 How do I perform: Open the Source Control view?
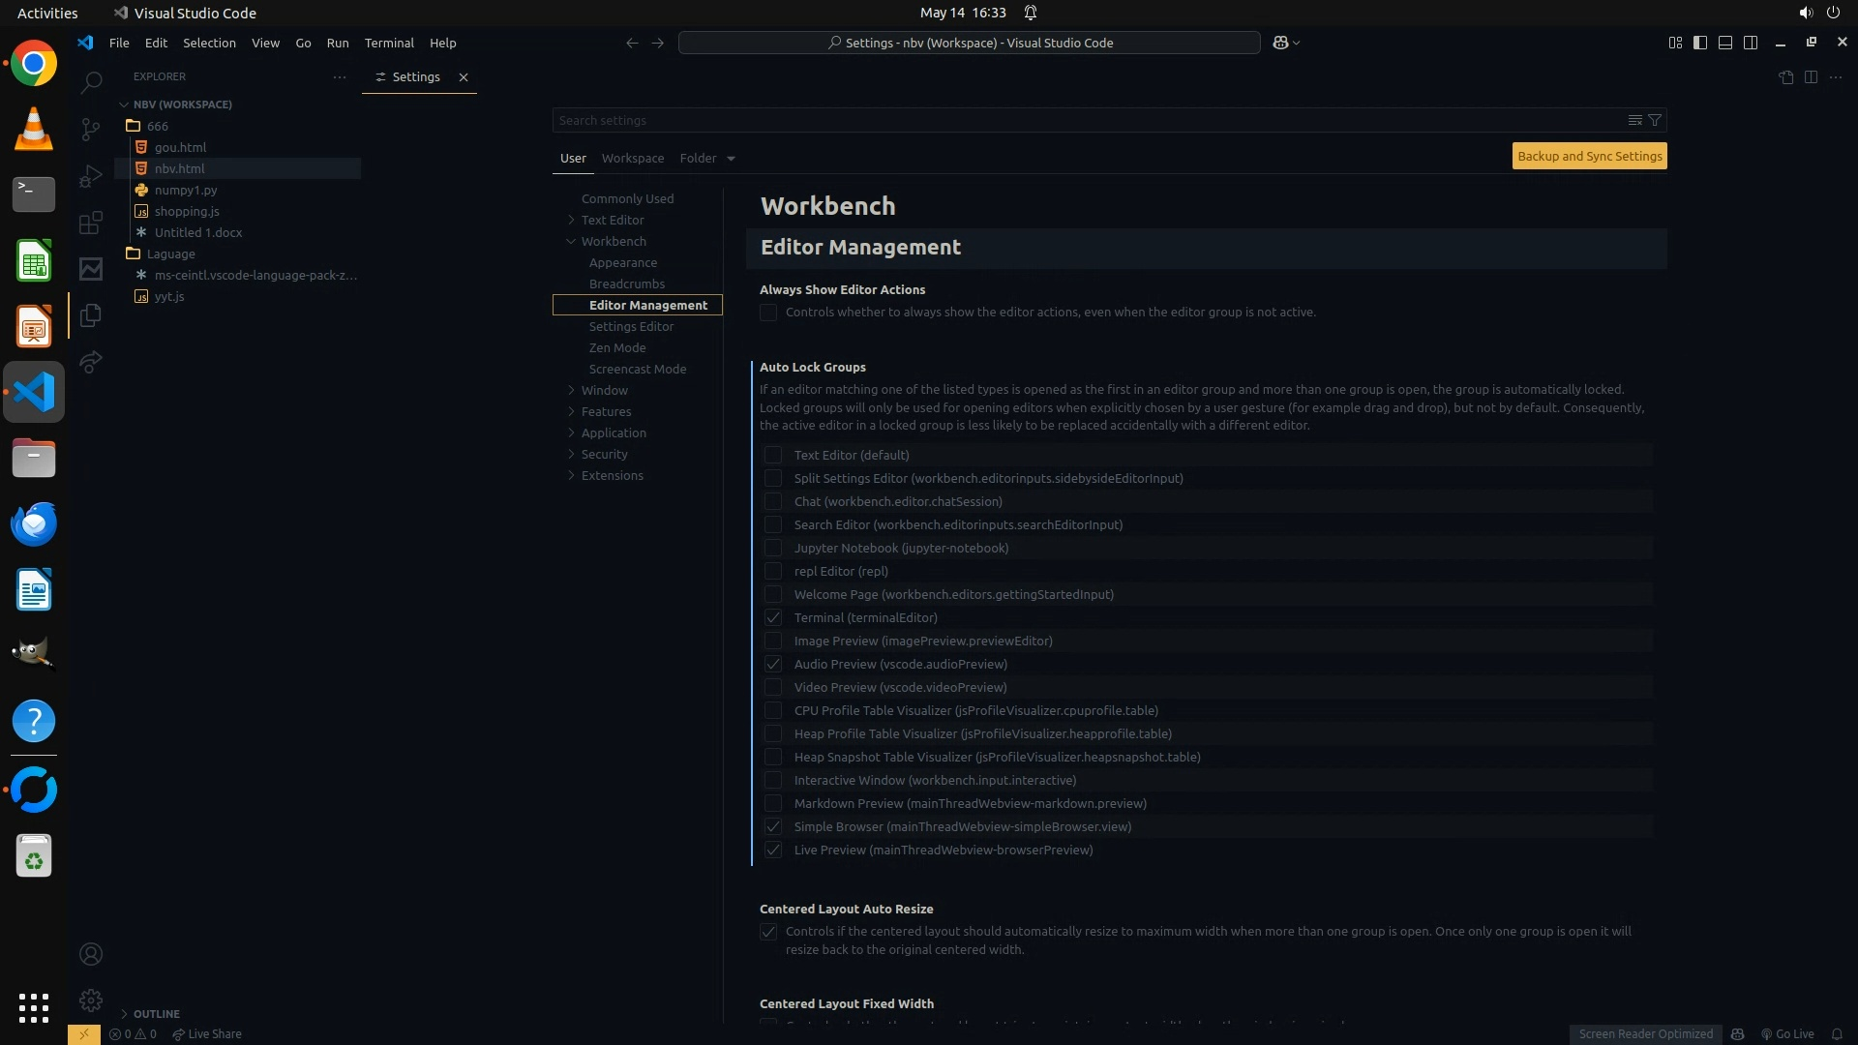(91, 130)
